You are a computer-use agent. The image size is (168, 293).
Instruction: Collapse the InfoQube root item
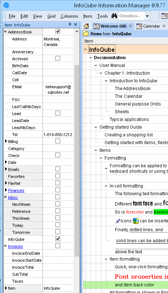[85, 50]
